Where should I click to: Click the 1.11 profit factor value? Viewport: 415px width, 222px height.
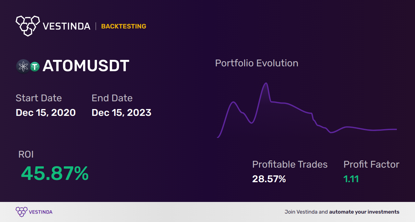tap(351, 179)
